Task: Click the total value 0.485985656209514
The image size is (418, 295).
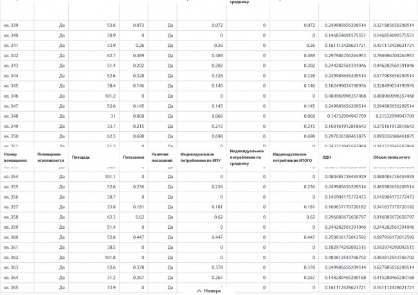Action: (394, 187)
